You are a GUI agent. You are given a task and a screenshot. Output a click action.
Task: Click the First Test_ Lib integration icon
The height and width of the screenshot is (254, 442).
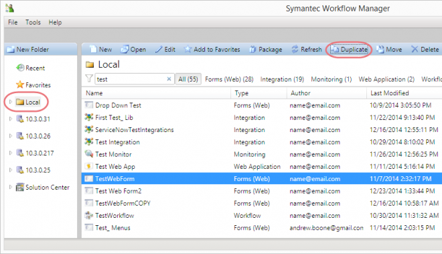[89, 117]
